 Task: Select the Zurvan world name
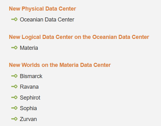point(28,119)
